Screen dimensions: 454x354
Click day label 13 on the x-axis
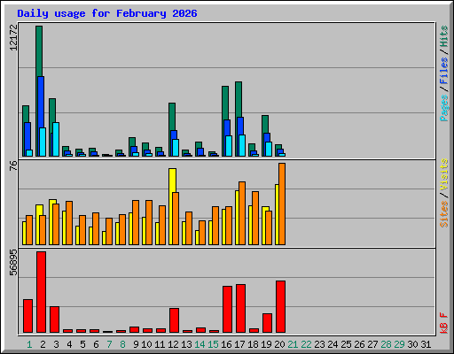point(186,344)
